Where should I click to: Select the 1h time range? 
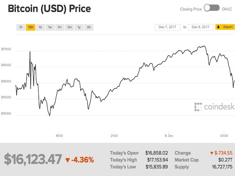[x=21, y=27]
